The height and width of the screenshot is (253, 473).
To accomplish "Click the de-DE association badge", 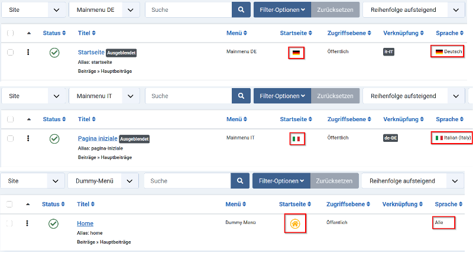I will (390, 138).
